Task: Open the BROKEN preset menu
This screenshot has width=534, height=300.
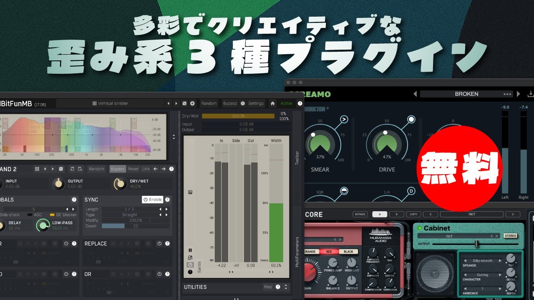Action: coord(466,94)
